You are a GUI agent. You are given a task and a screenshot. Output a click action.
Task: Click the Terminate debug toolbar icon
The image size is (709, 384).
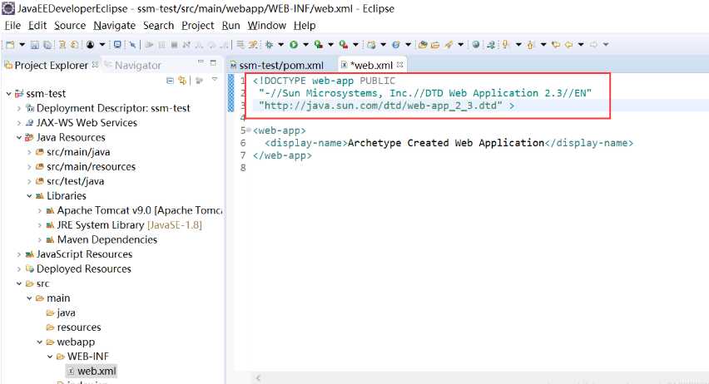pos(174,44)
